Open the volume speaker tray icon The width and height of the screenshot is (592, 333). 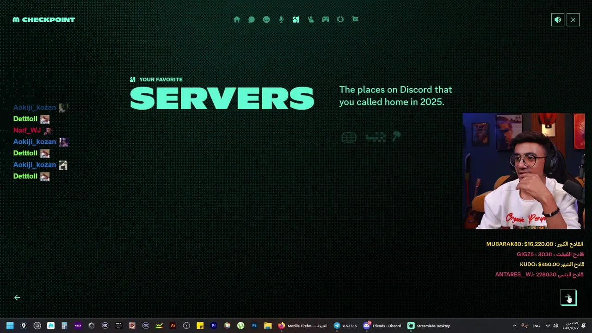tap(555, 326)
